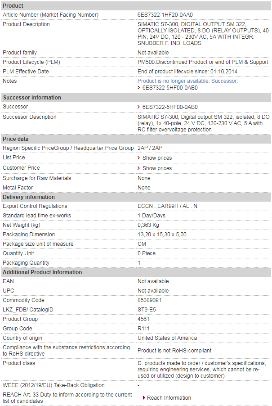Click the red chevron beside the Notes successor number
This screenshot has width=272, height=406.
click(139, 88)
